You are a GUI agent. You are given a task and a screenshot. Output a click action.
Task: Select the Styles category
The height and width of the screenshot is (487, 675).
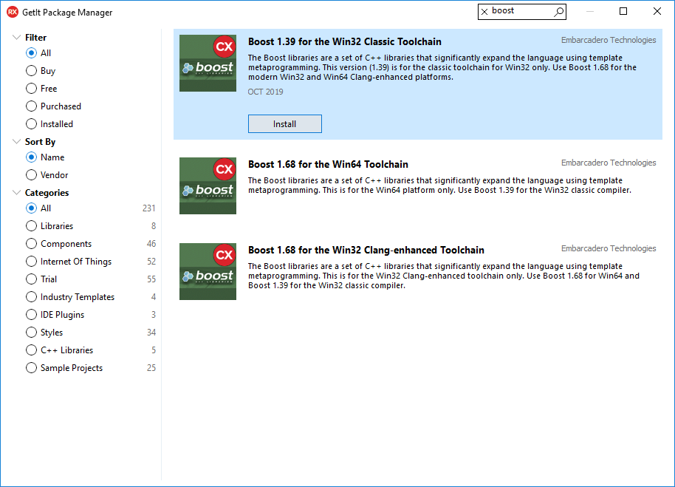point(31,333)
